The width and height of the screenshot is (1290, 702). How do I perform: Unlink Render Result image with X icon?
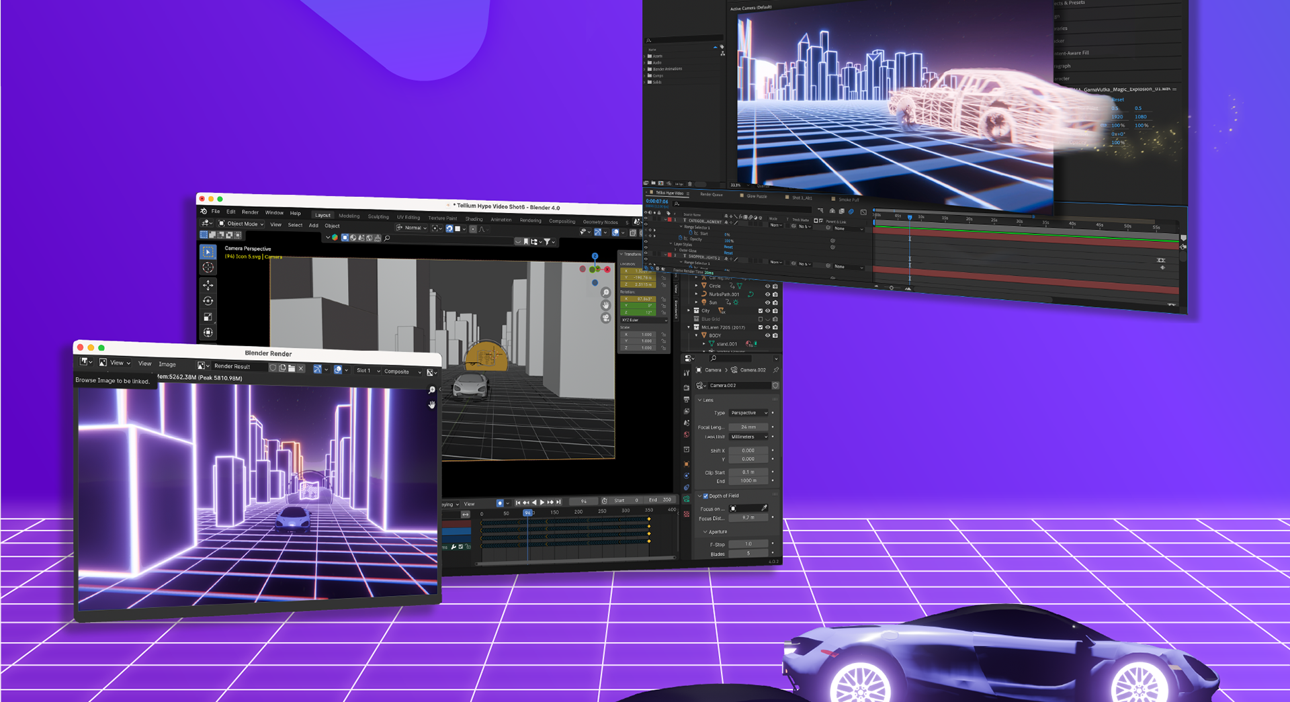(x=301, y=368)
